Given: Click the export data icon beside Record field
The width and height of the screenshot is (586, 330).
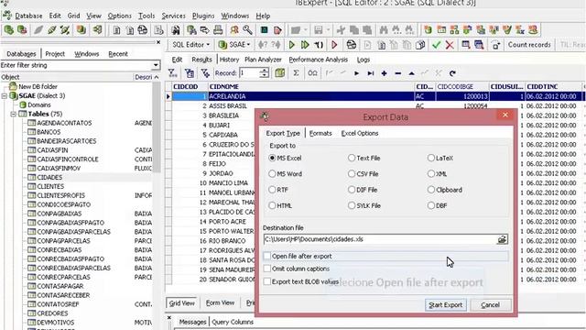Looking at the screenshot, I should point(280,73).
